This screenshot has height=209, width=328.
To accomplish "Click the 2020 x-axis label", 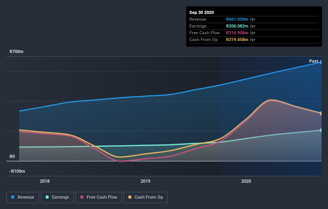I will coord(246,181).
